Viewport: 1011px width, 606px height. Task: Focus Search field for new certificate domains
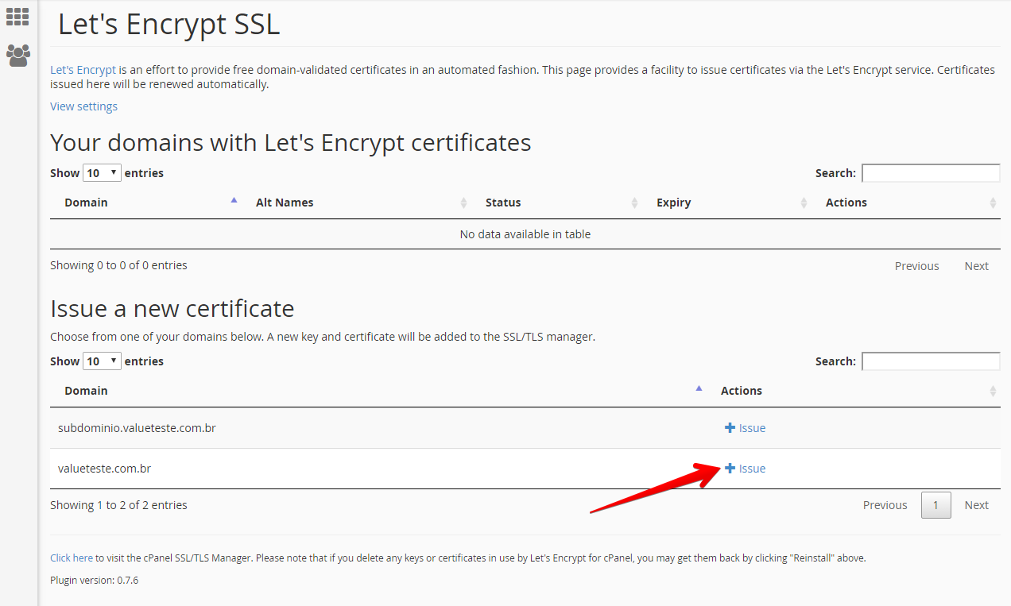[x=931, y=361]
